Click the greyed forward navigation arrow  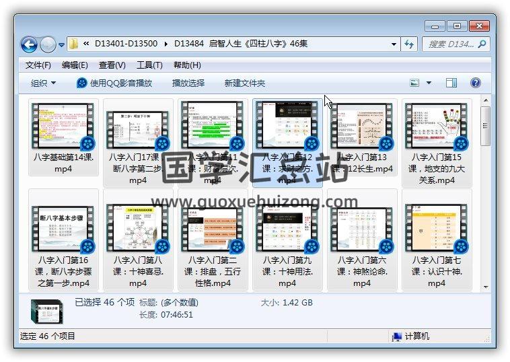coord(48,44)
